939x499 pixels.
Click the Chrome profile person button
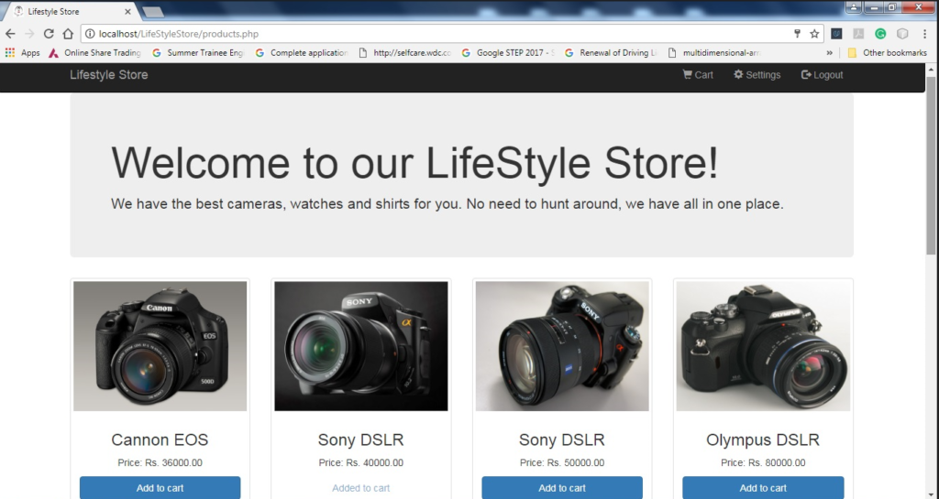[854, 6]
